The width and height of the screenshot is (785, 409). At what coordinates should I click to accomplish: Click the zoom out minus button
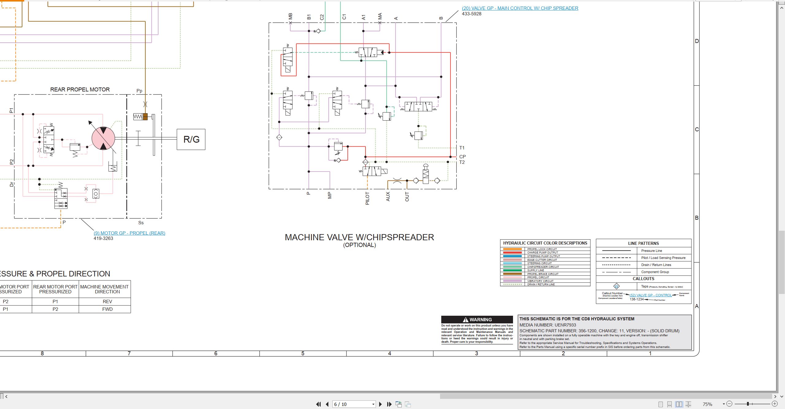tap(729, 404)
